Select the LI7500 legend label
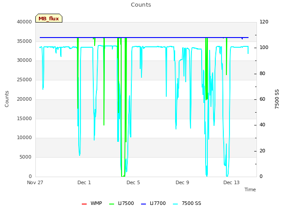 pos(126,203)
